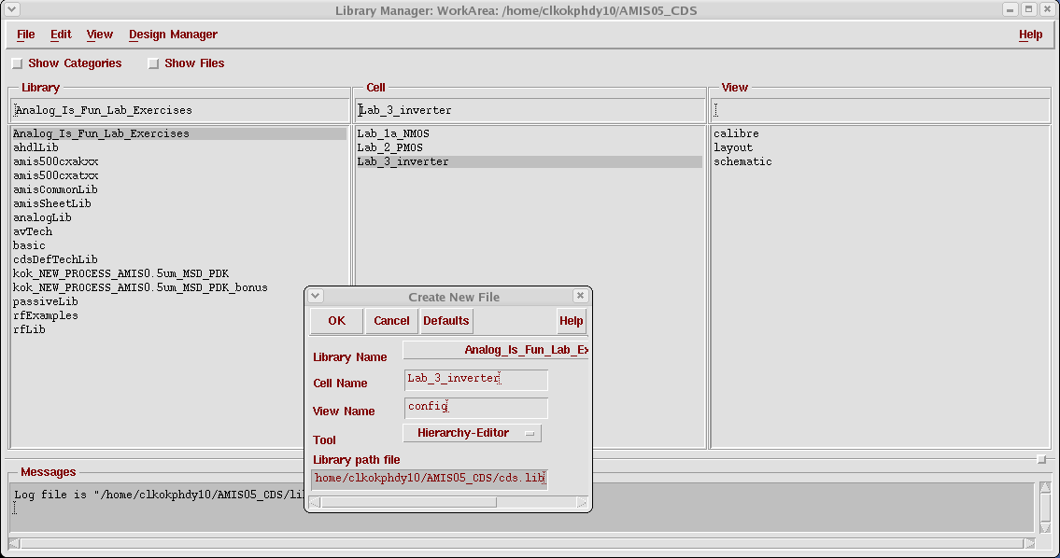Open the Create New File dialog window menu
This screenshot has height=558, width=1060.
click(x=316, y=296)
